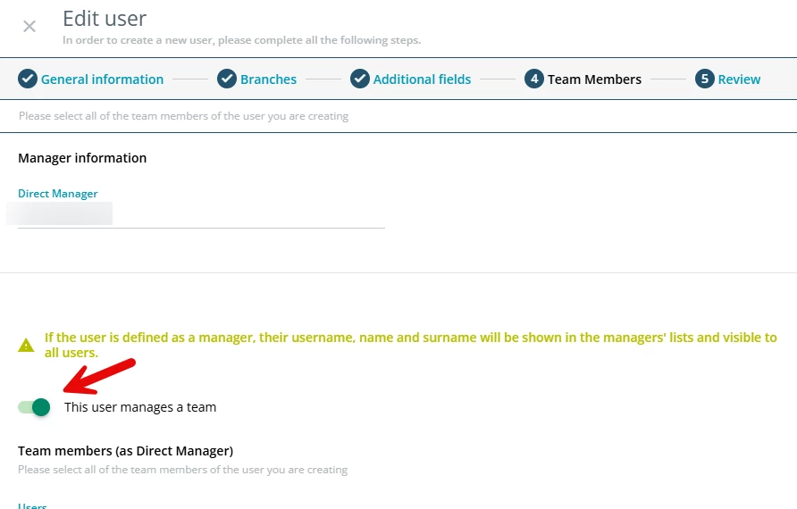Click the Additional fields checkmark icon
Viewport: 797px width, 509px height.
tap(360, 79)
